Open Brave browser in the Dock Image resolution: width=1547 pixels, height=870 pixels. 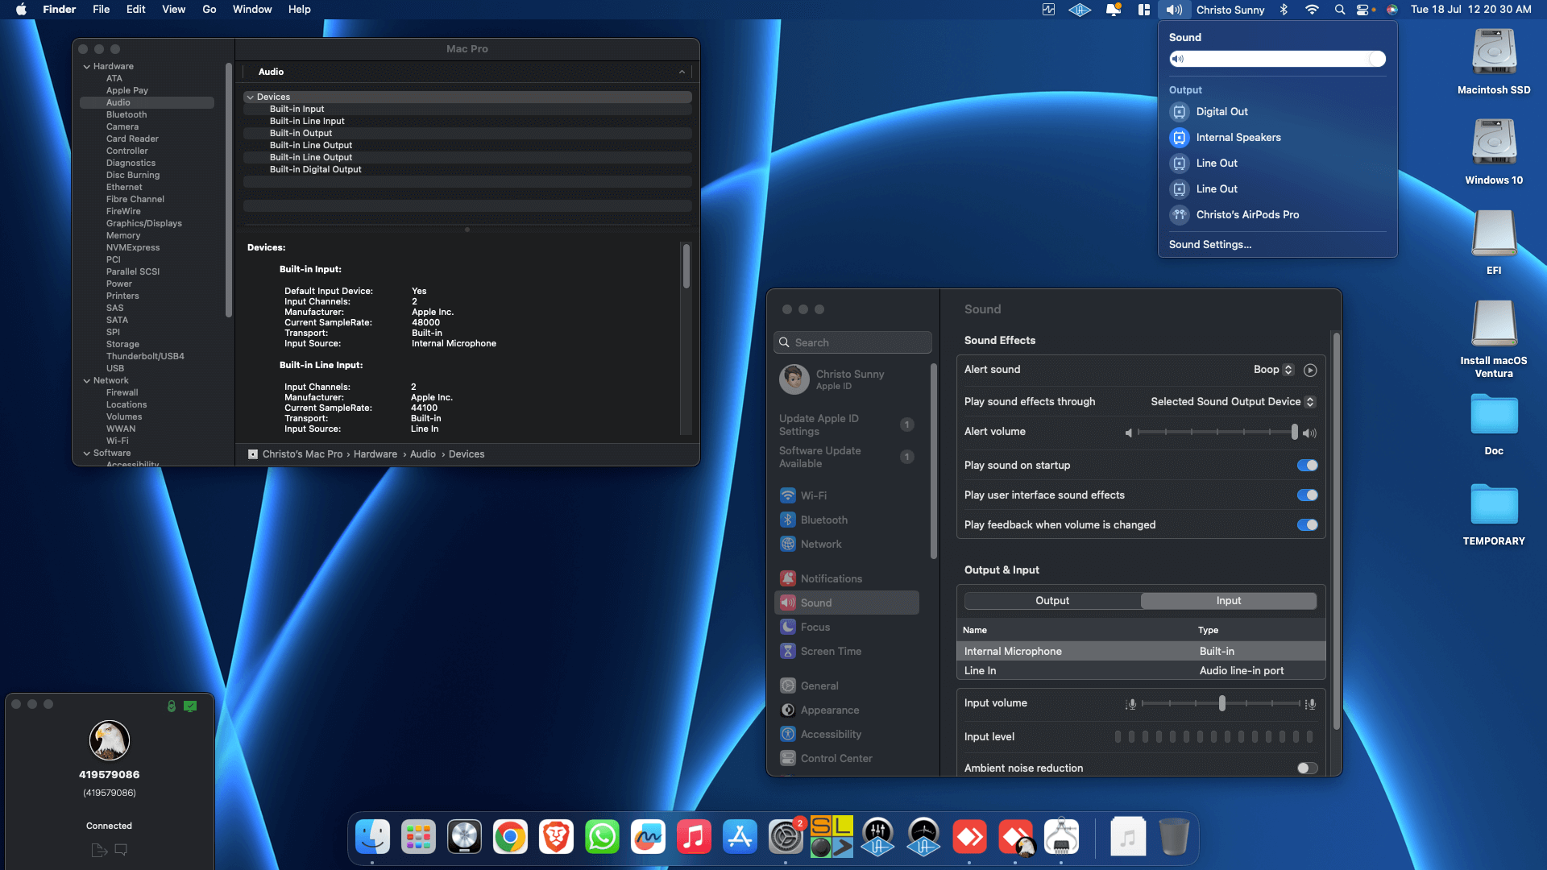(x=556, y=837)
